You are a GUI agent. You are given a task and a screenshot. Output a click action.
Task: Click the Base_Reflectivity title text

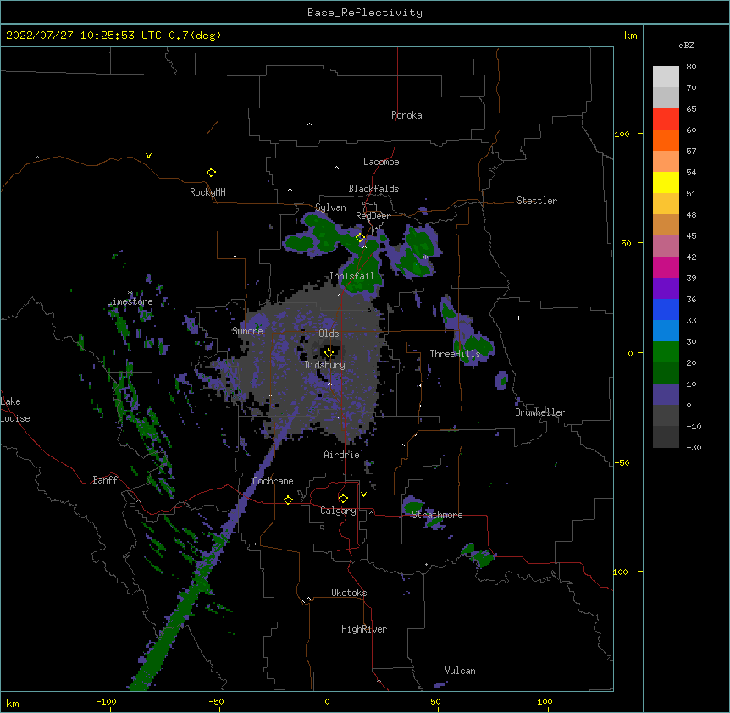365,13
